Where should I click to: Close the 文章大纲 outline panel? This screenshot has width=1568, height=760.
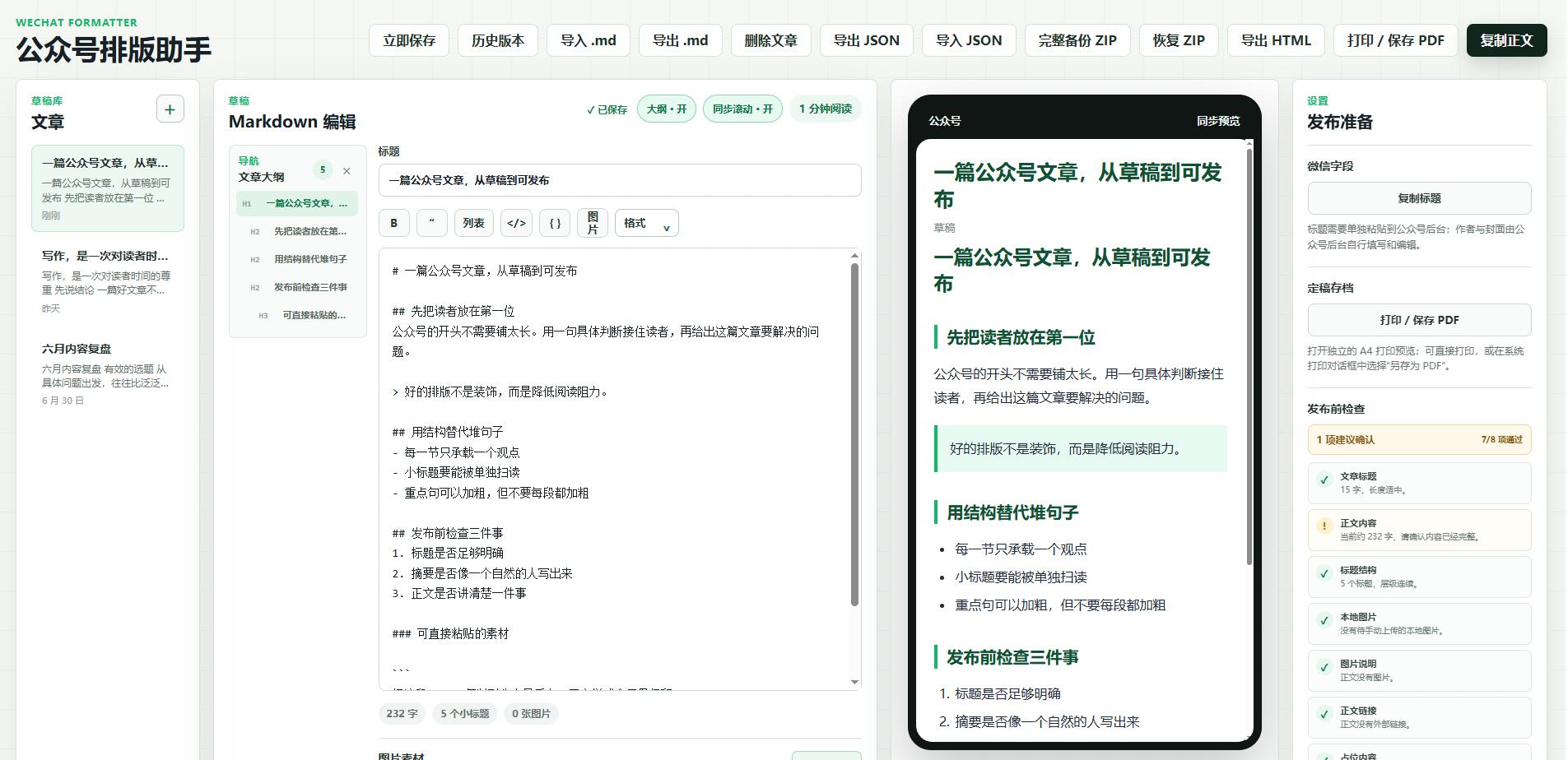347,171
